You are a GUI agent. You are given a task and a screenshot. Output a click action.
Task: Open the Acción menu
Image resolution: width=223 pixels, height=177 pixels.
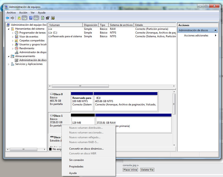[23, 13]
